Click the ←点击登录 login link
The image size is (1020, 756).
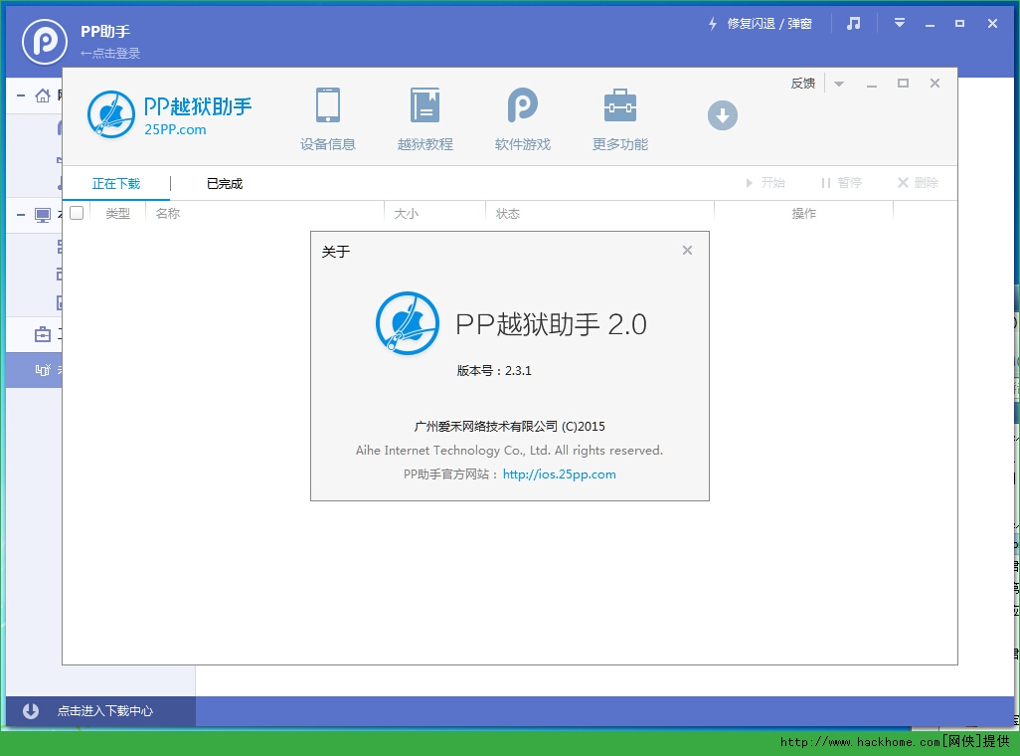pyautogui.click(x=110, y=54)
